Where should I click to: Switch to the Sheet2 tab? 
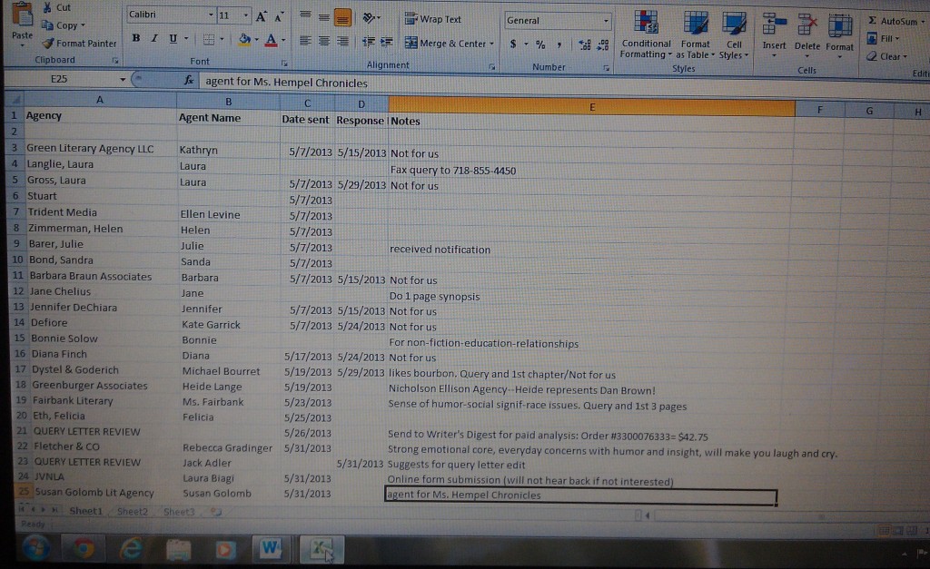(x=132, y=511)
